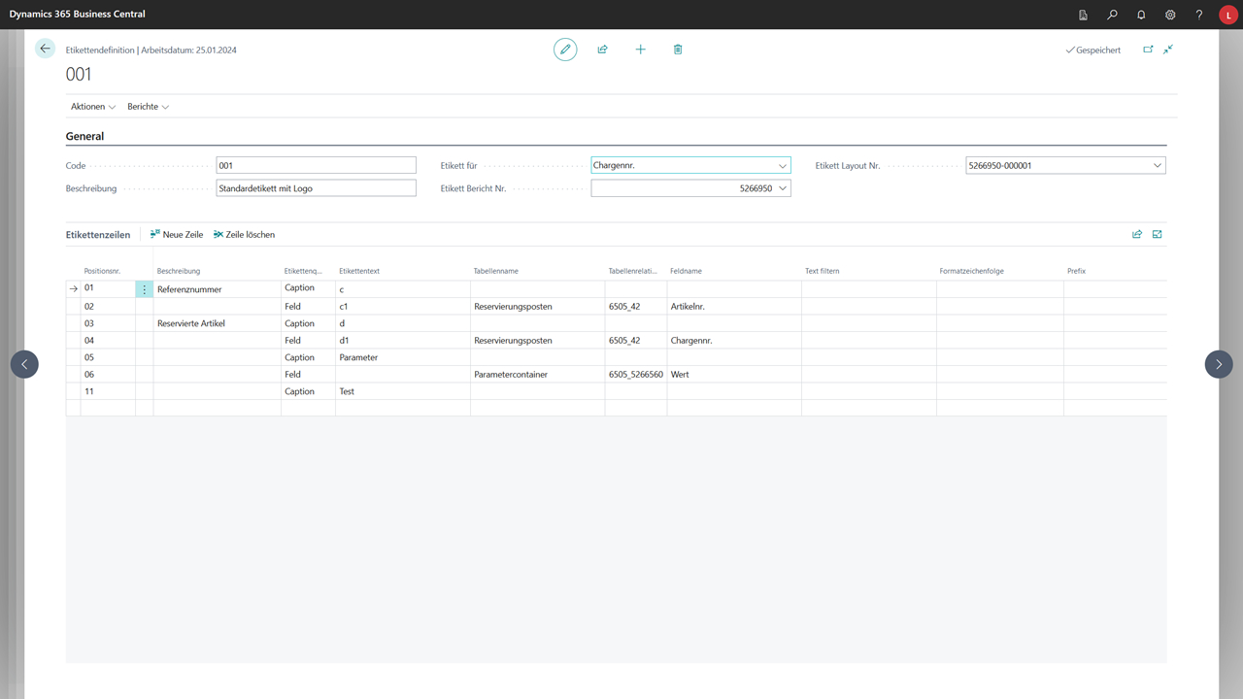Click Beschreibung column header

point(178,271)
